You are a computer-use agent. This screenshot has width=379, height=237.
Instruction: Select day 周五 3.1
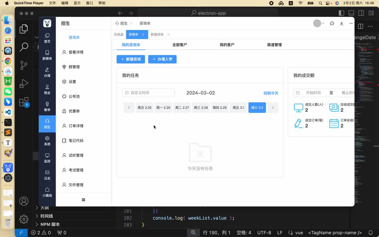click(238, 108)
